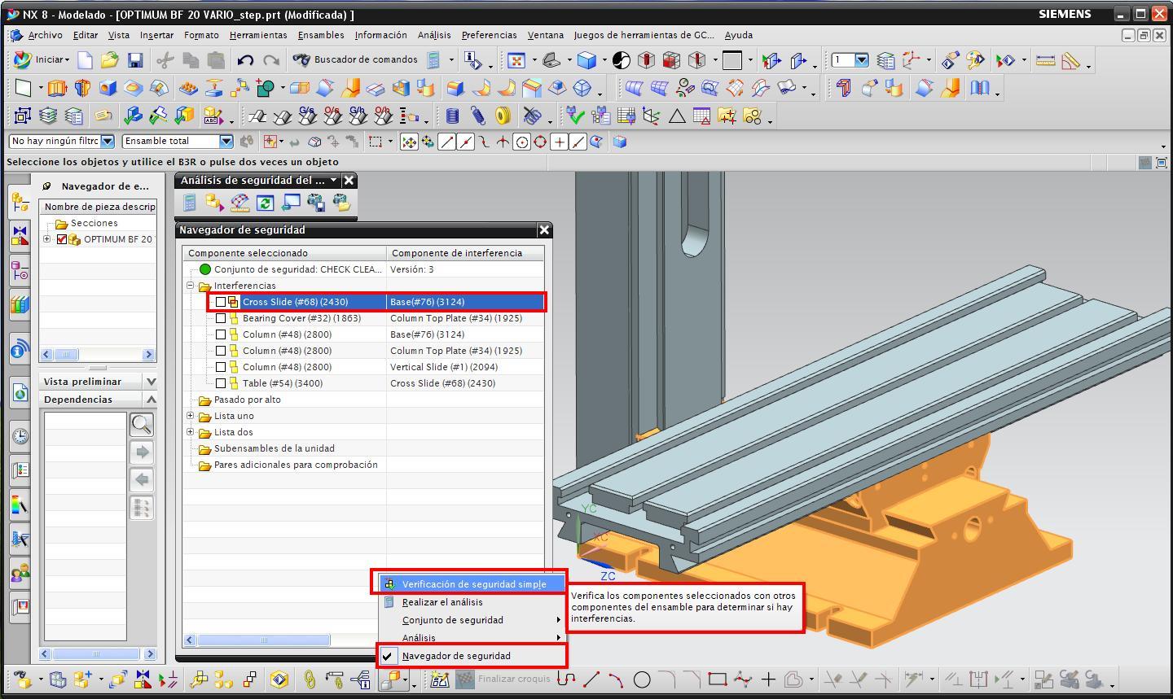The image size is (1173, 699).
Task: Click the Componente de interferencia column header
Action: (x=465, y=253)
